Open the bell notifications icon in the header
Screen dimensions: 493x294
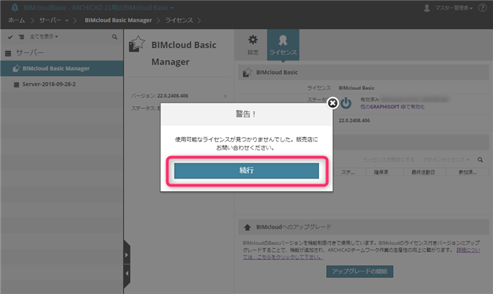[15, 8]
